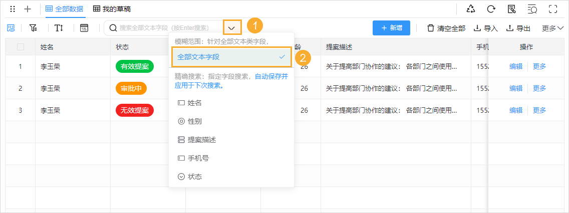Toggle the select-all header checkbox
This screenshot has height=213, width=569.
pos(21,47)
